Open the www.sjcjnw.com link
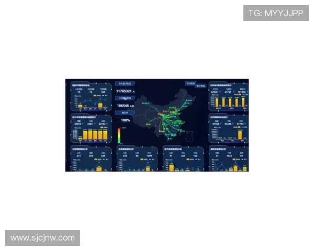The width and height of the screenshot is (314, 251). [x=43, y=238]
